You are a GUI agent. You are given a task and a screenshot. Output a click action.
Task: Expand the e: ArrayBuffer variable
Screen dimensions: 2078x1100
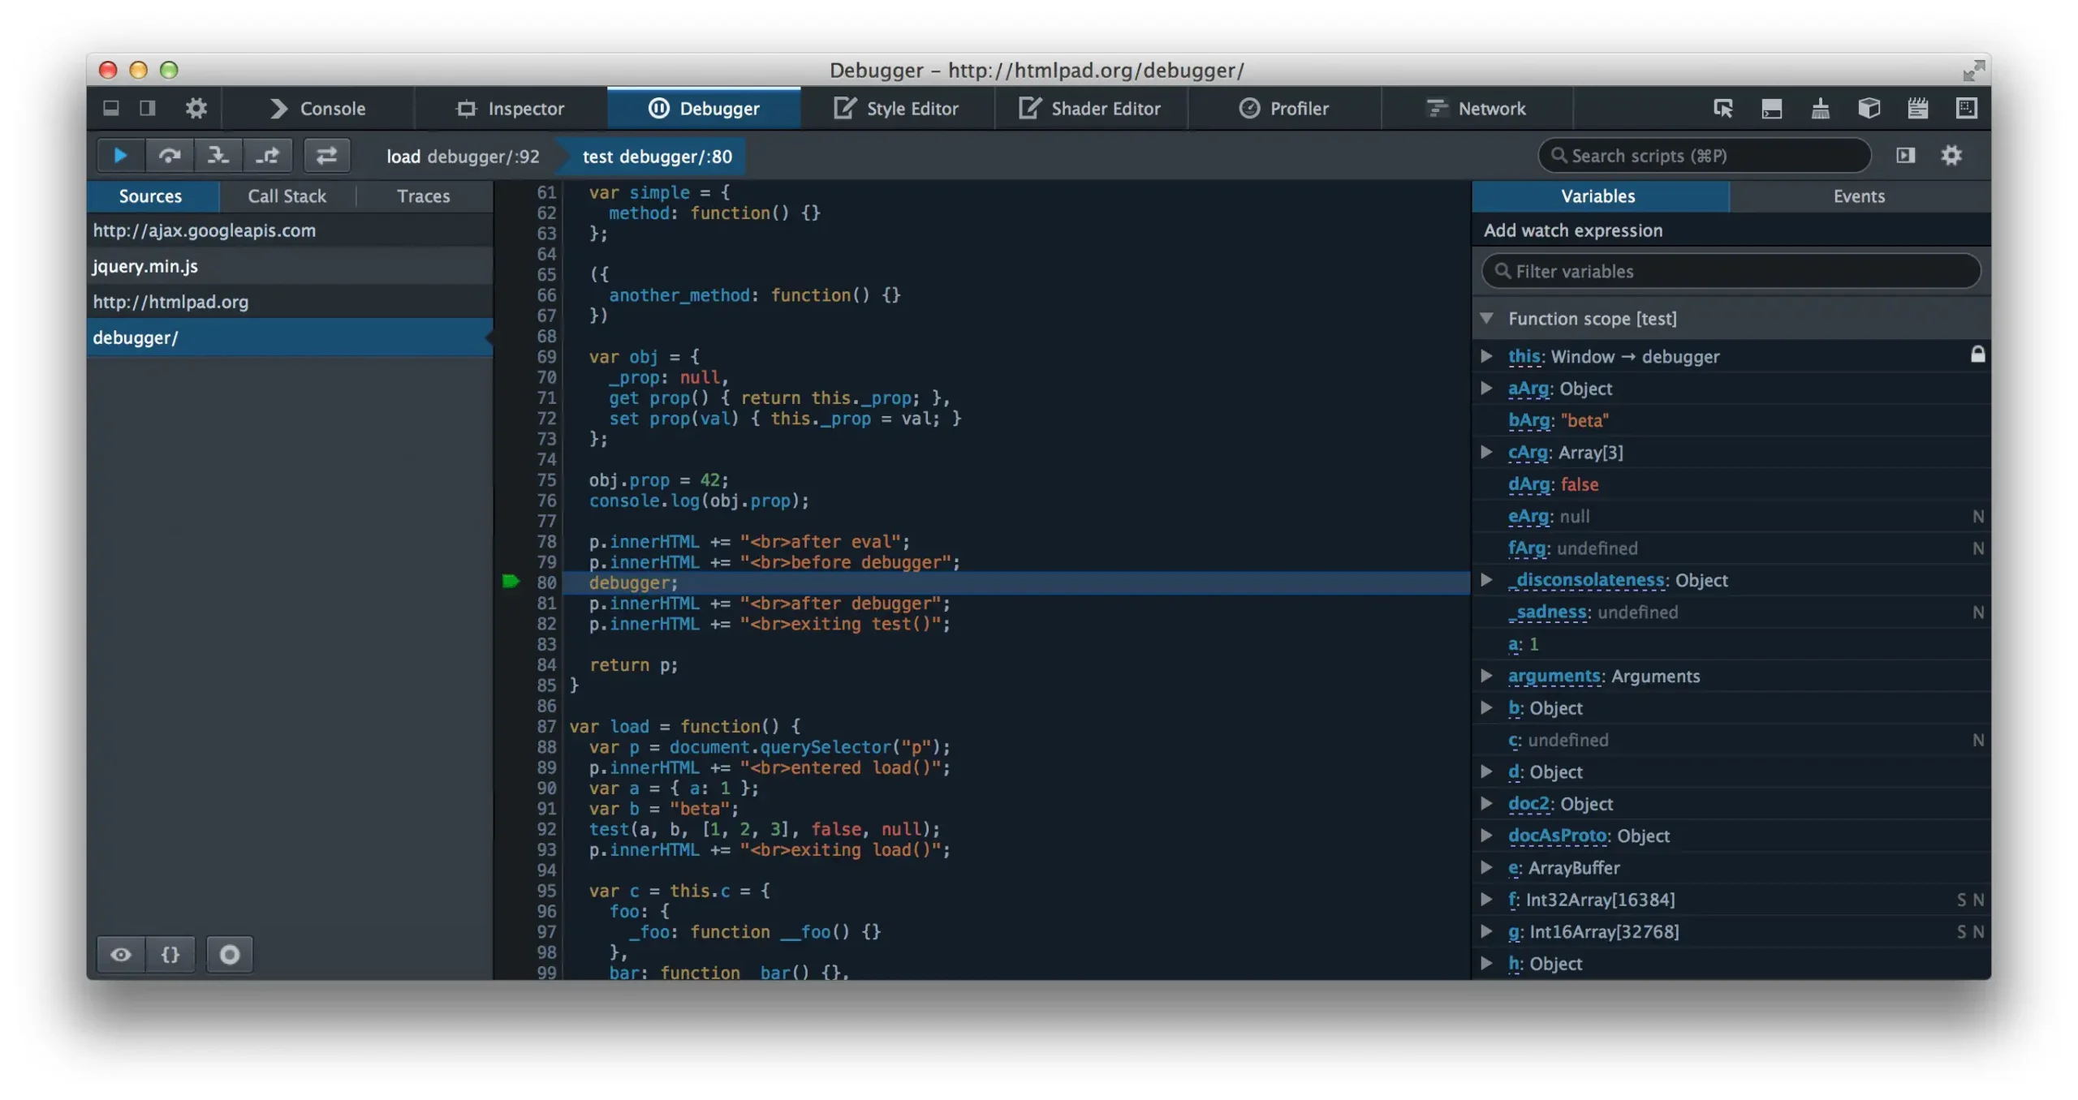1487,867
